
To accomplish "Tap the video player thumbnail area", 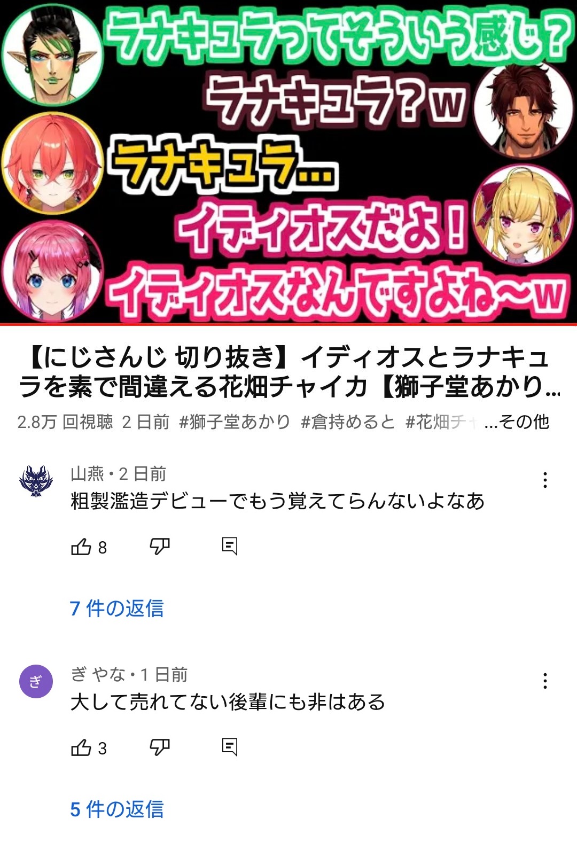I will pos(288,161).
